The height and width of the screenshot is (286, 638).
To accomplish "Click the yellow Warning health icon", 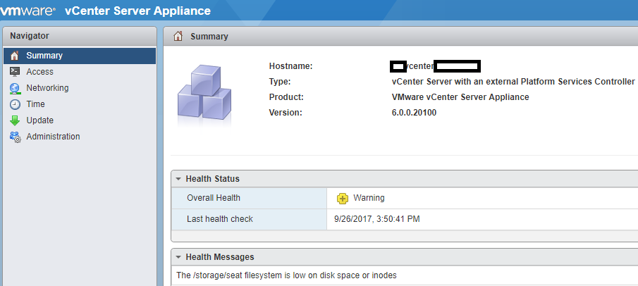I will (x=343, y=198).
